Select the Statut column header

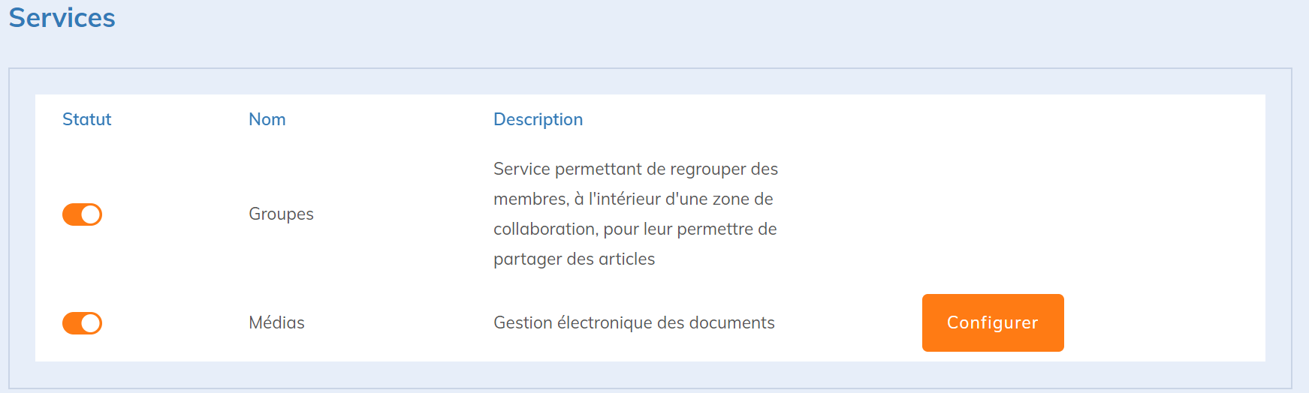click(x=86, y=119)
